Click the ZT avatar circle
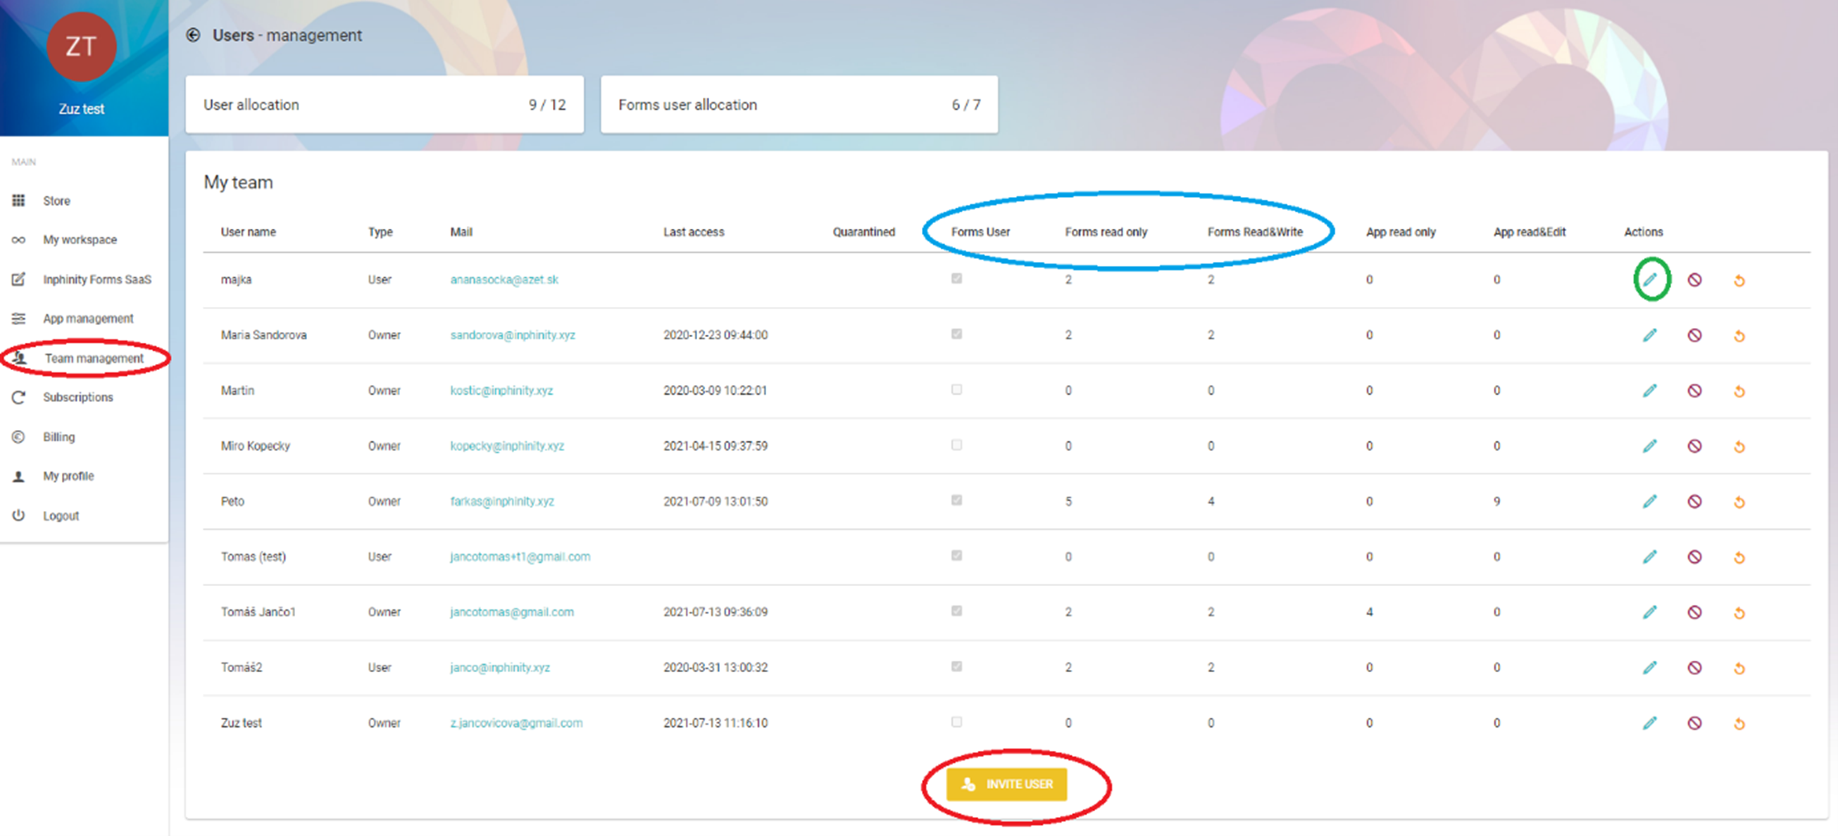 point(82,47)
